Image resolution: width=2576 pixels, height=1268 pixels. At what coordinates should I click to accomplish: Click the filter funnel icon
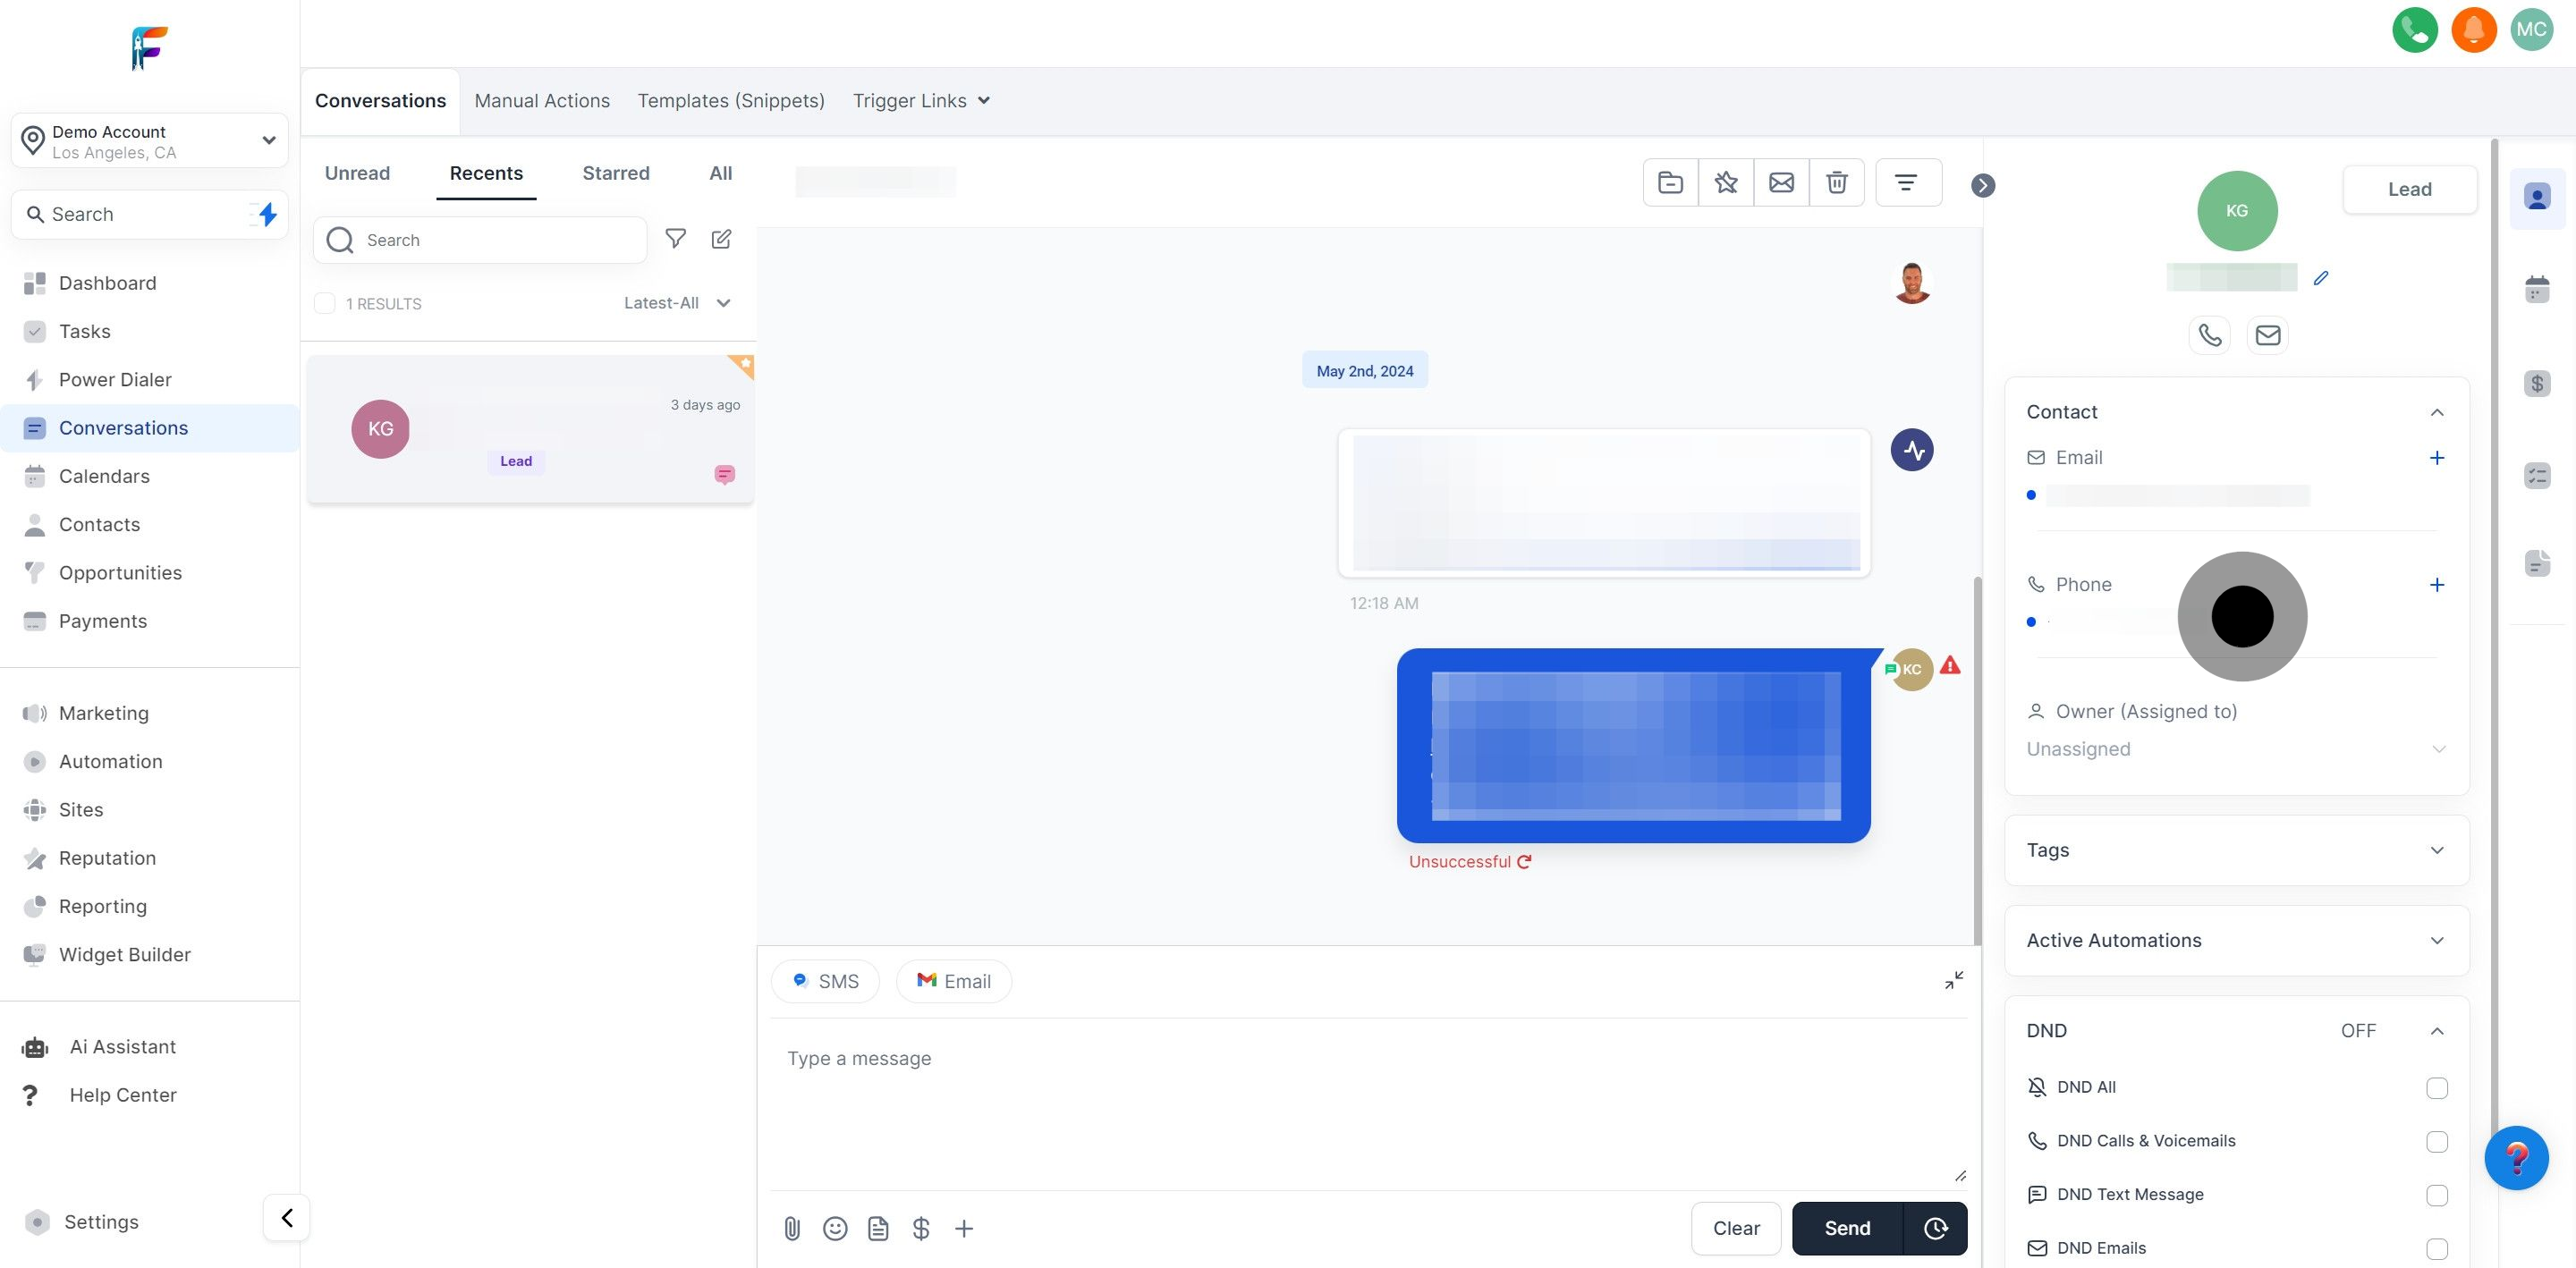coord(676,239)
